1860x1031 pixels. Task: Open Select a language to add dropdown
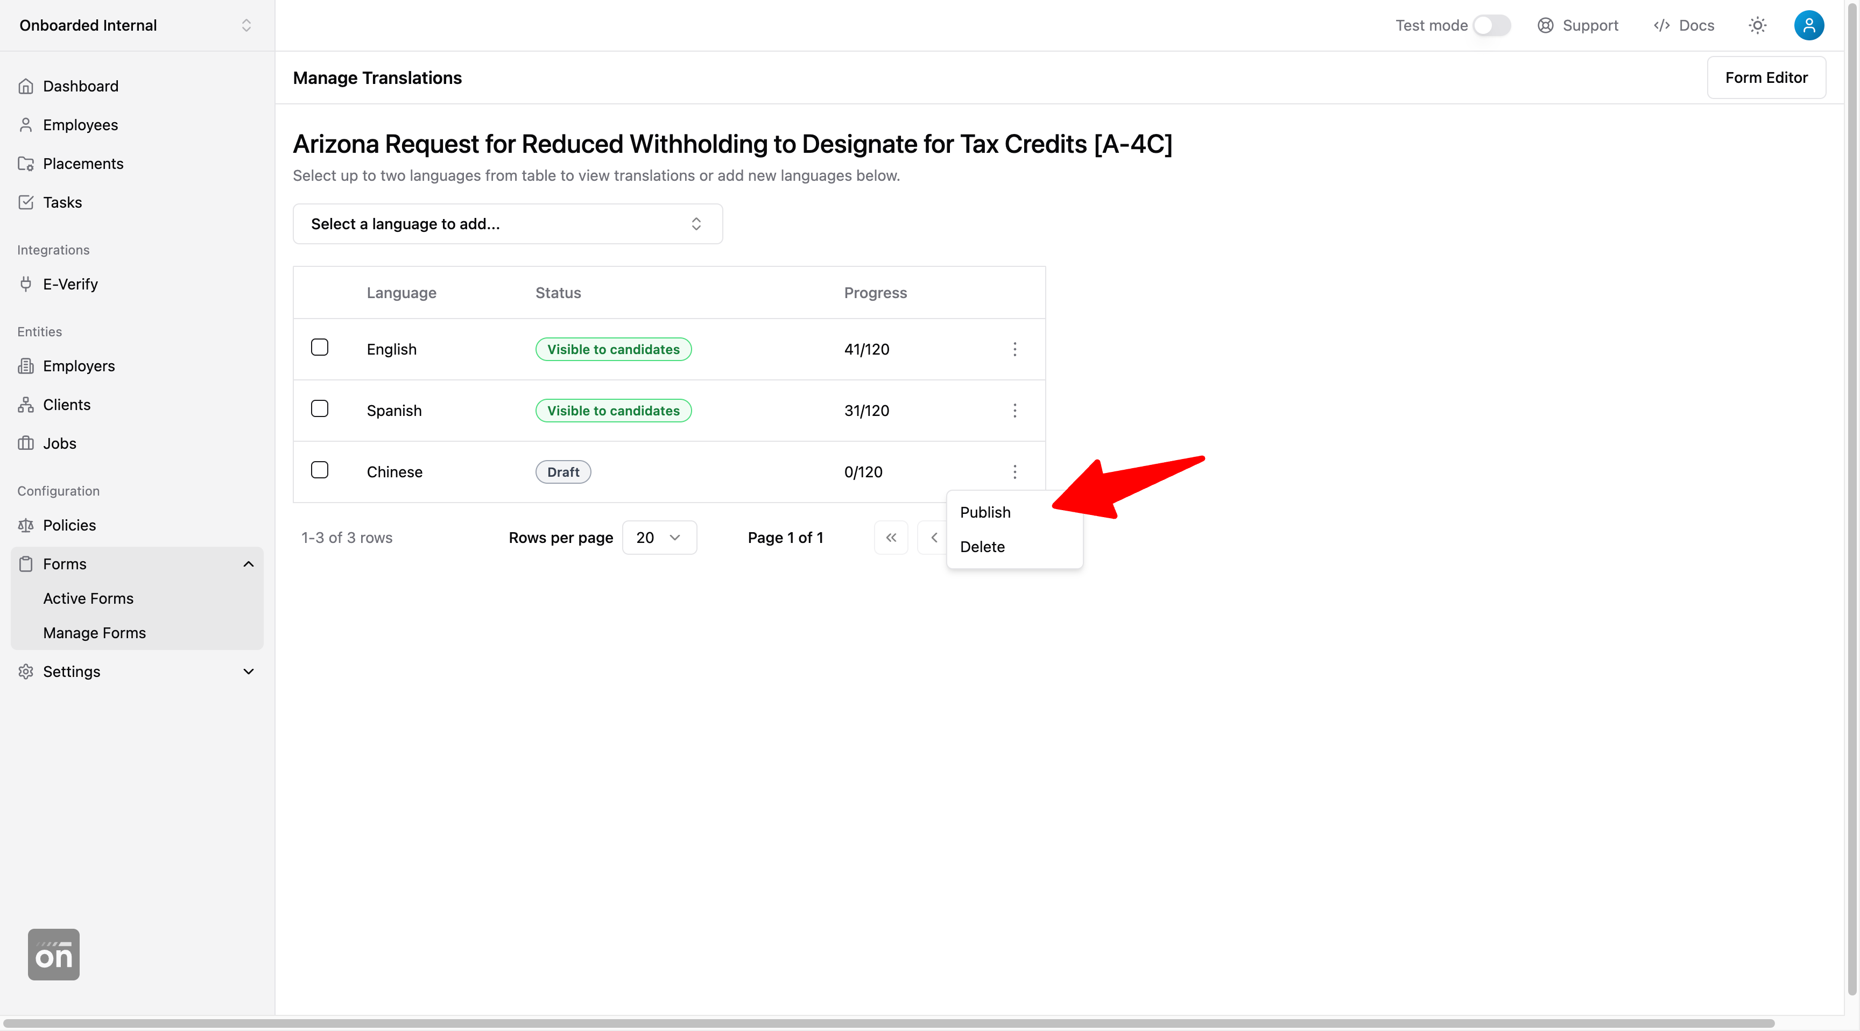click(x=508, y=224)
